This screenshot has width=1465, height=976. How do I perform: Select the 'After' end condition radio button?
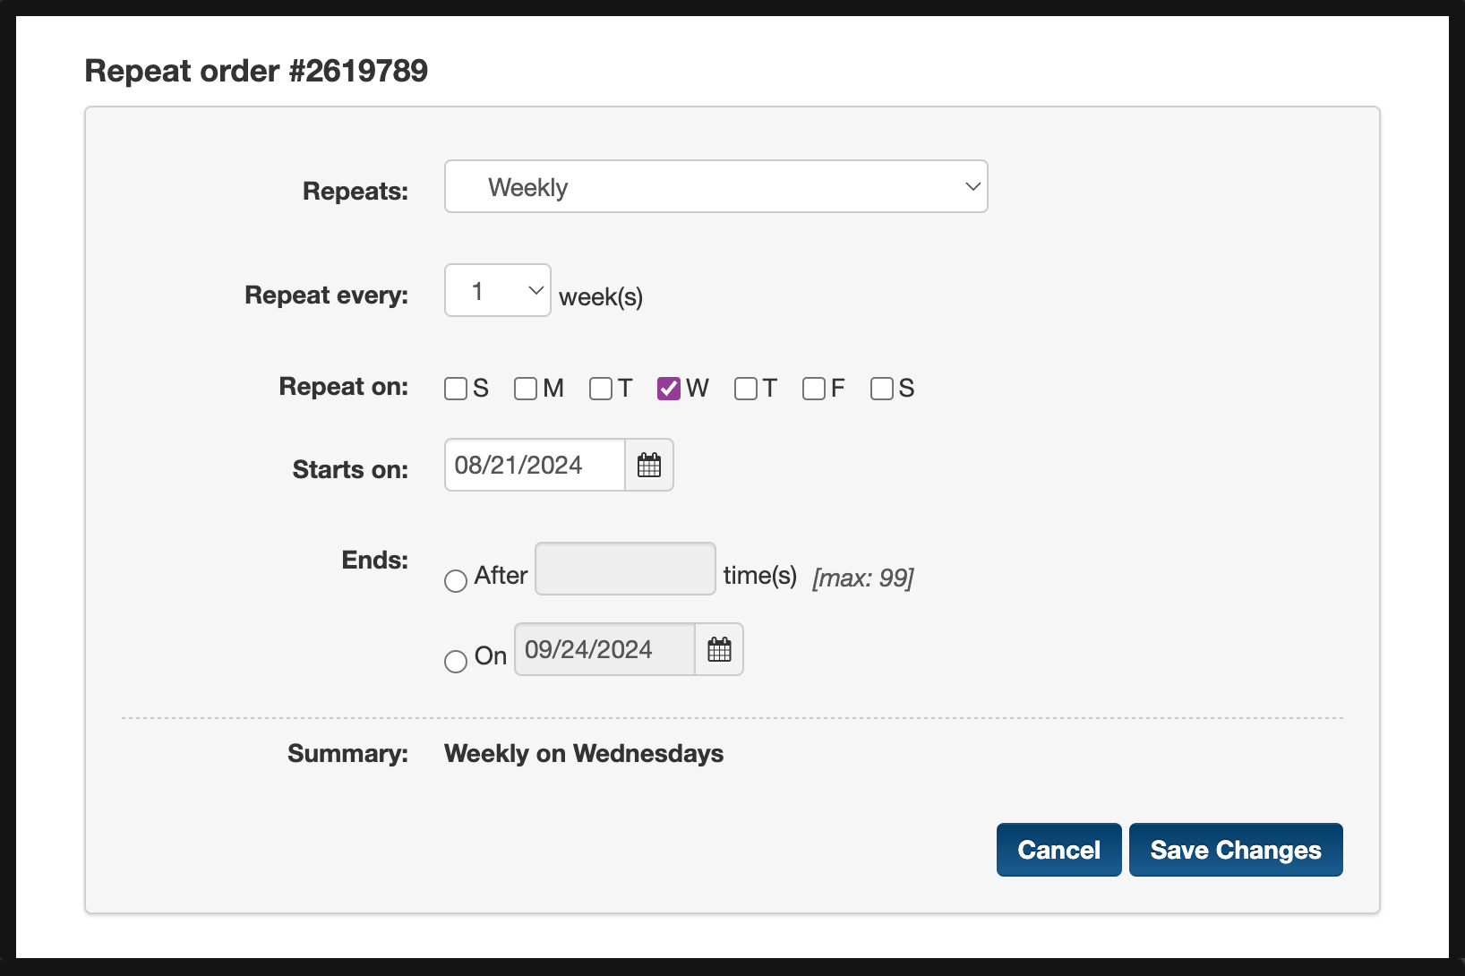pos(455,581)
